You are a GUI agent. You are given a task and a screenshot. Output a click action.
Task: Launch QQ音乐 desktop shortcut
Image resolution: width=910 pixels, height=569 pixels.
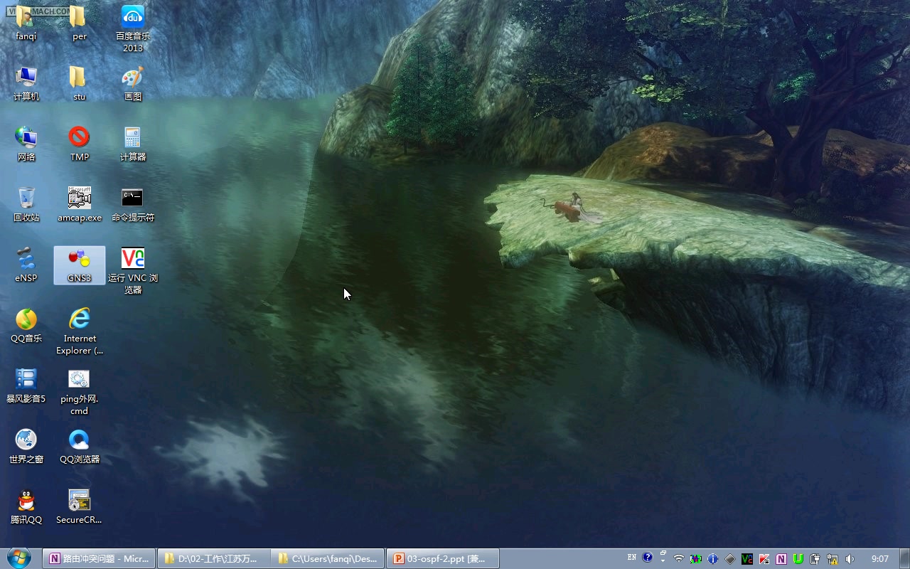point(26,326)
